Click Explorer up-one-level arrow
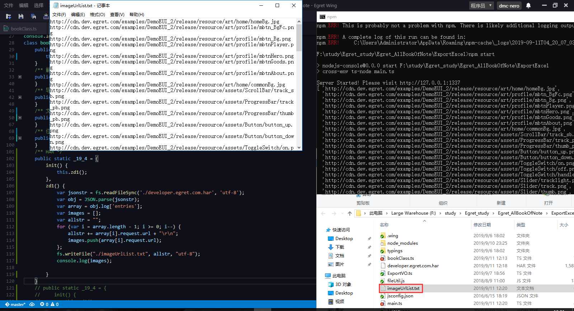This screenshot has width=574, height=311. (350, 213)
